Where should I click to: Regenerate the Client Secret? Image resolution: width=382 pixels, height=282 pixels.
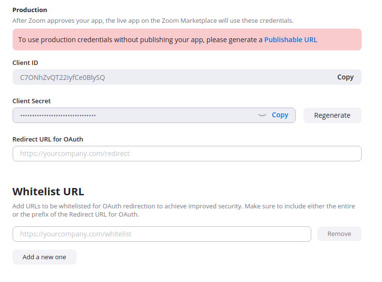(x=332, y=115)
